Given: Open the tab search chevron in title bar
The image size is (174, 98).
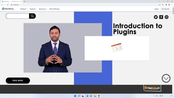Looking at the screenshot, I should click(x=159, y=1).
